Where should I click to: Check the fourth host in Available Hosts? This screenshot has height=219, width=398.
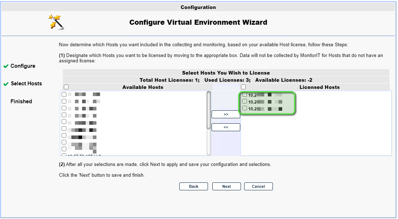point(64,115)
